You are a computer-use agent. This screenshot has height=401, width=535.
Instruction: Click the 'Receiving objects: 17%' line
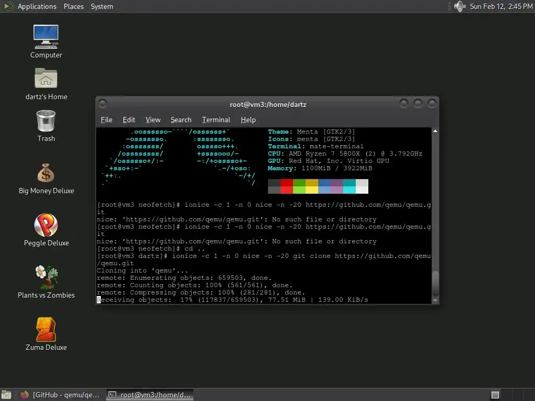click(x=232, y=300)
